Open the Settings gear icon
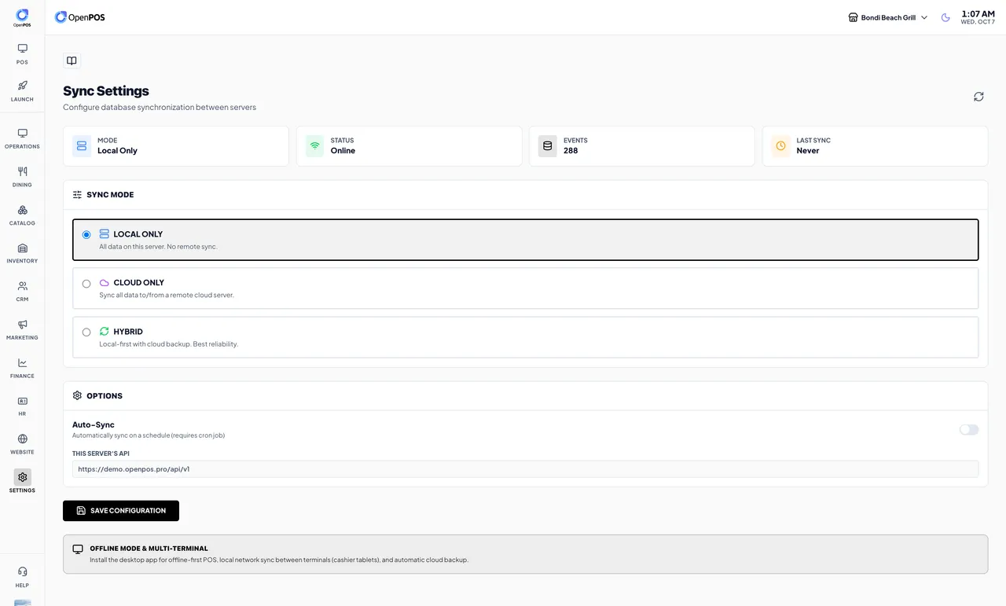1006x606 pixels. click(22, 477)
